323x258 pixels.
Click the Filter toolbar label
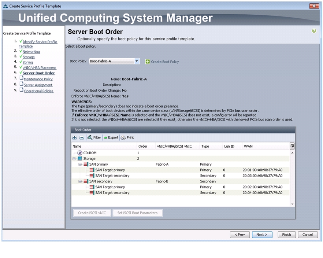pos(97,137)
